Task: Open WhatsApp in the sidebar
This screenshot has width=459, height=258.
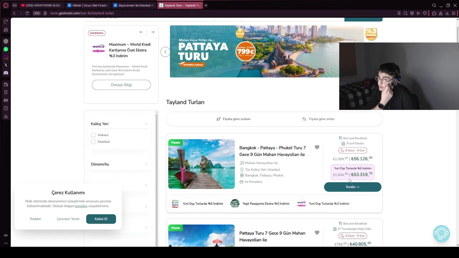Action: [x=6, y=49]
